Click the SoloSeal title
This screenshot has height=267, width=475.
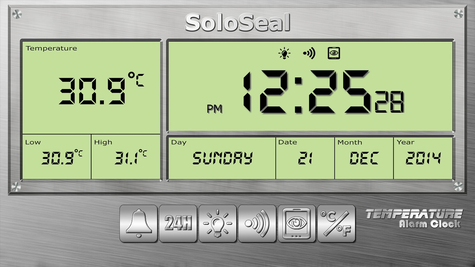click(x=237, y=23)
